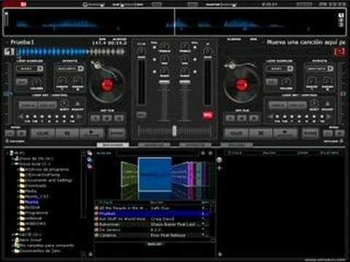Select the highlighted 'Prueba1' track row

coord(152,213)
